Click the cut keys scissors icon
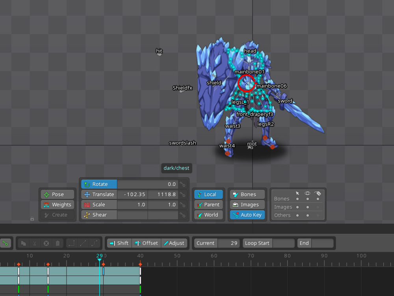Viewport: 394px width, 296px height. (x=35, y=243)
